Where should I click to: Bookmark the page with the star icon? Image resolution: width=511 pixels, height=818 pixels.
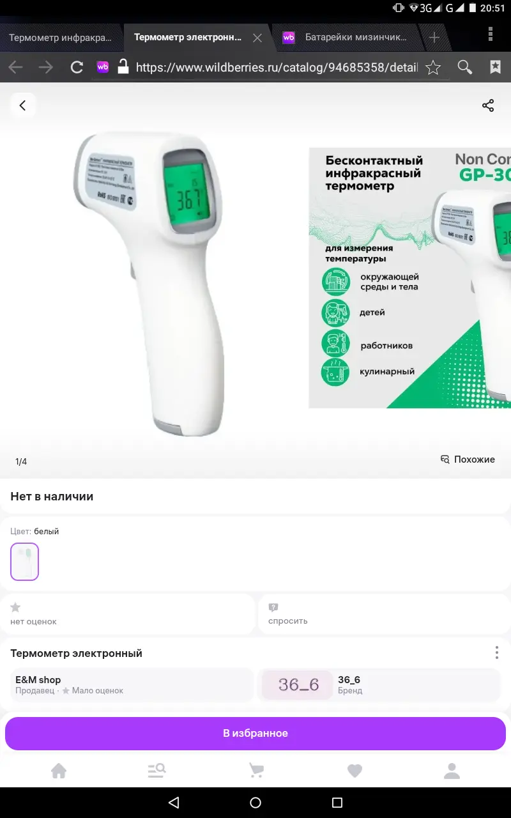click(x=433, y=67)
